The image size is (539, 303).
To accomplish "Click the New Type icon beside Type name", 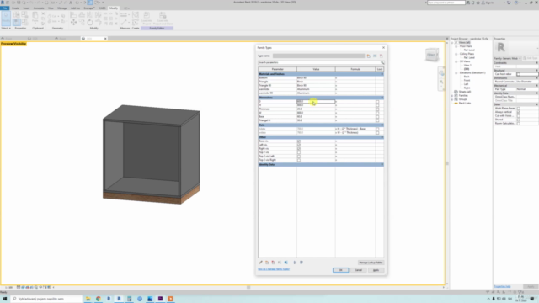I will coord(369,56).
